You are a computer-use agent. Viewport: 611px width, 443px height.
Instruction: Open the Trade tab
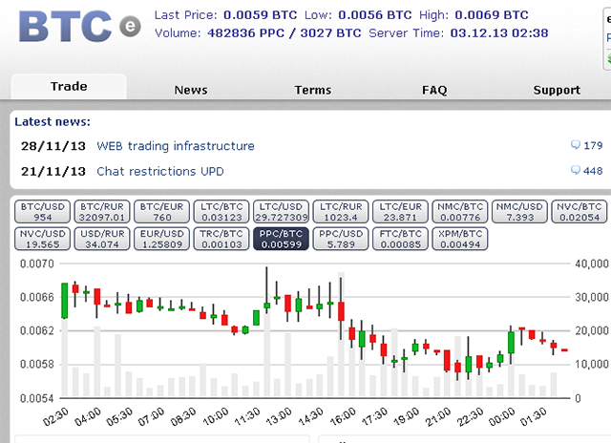point(69,86)
